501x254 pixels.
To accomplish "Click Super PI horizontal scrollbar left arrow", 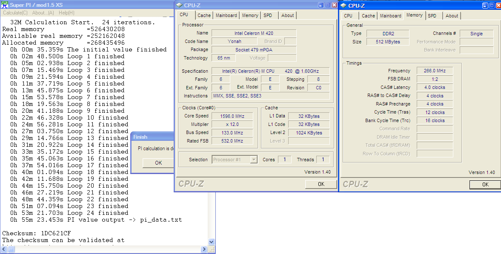I will pos(3,249).
